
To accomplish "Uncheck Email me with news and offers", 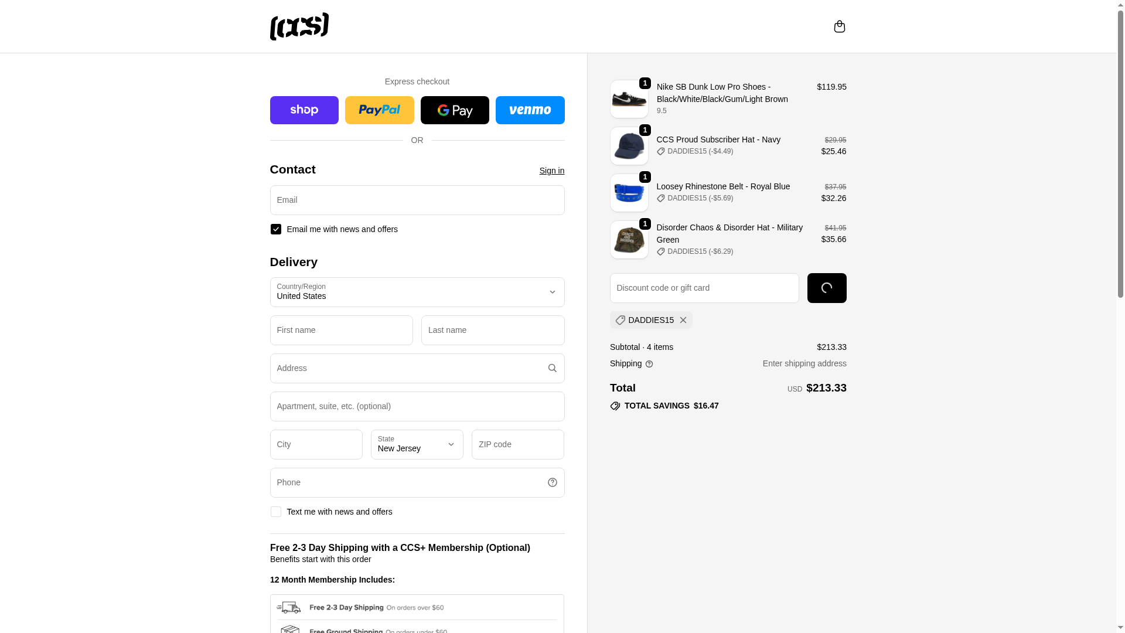I will tap(276, 229).
